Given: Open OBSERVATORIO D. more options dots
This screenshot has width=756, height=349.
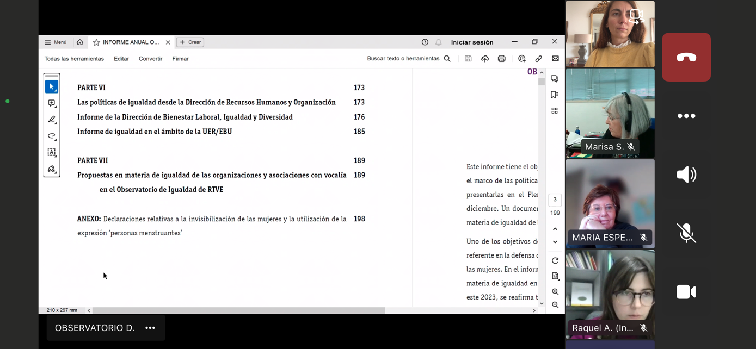Looking at the screenshot, I should [x=150, y=328].
